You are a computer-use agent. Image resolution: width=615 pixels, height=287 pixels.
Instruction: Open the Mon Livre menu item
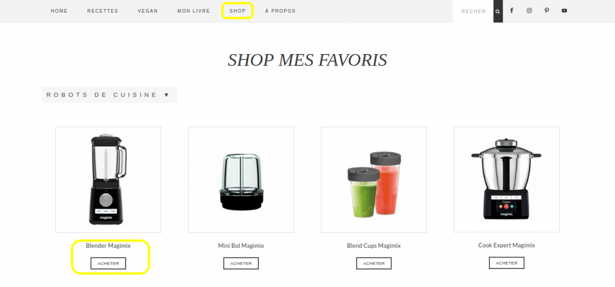pyautogui.click(x=194, y=11)
